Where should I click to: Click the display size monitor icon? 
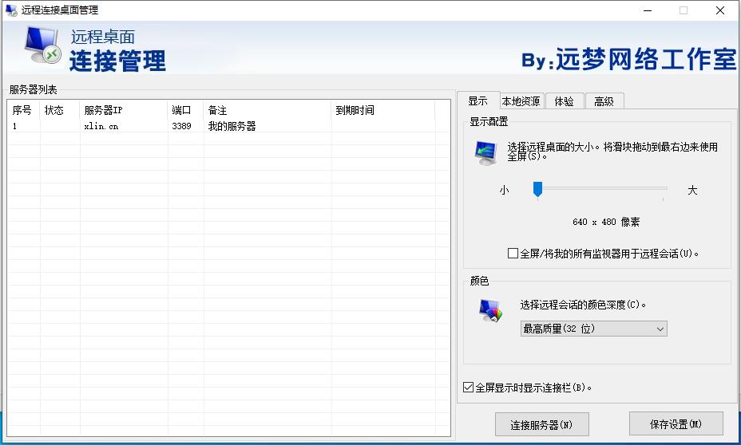485,153
